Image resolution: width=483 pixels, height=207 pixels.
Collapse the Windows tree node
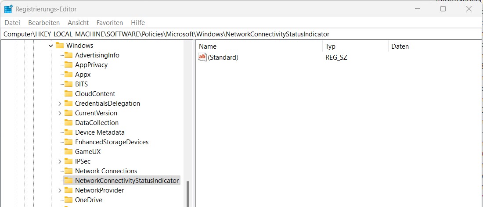51,46
